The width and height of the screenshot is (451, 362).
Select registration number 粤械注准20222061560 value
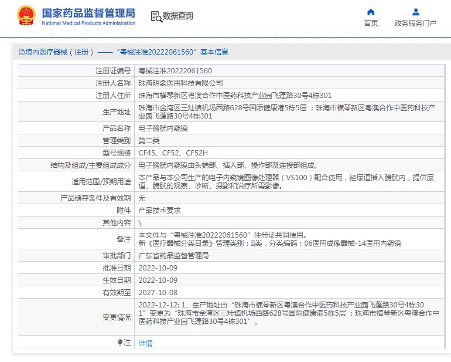pyautogui.click(x=175, y=70)
